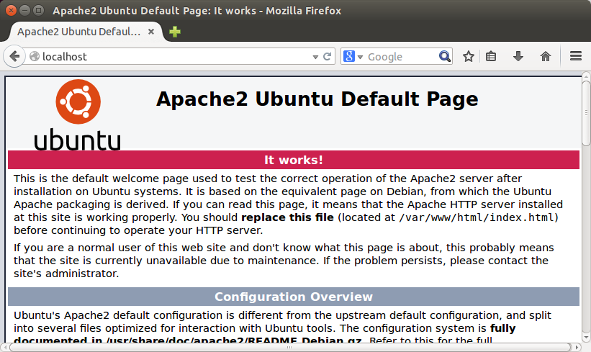Click the vertical scrollbar down arrow
591x352 pixels.
(586, 337)
